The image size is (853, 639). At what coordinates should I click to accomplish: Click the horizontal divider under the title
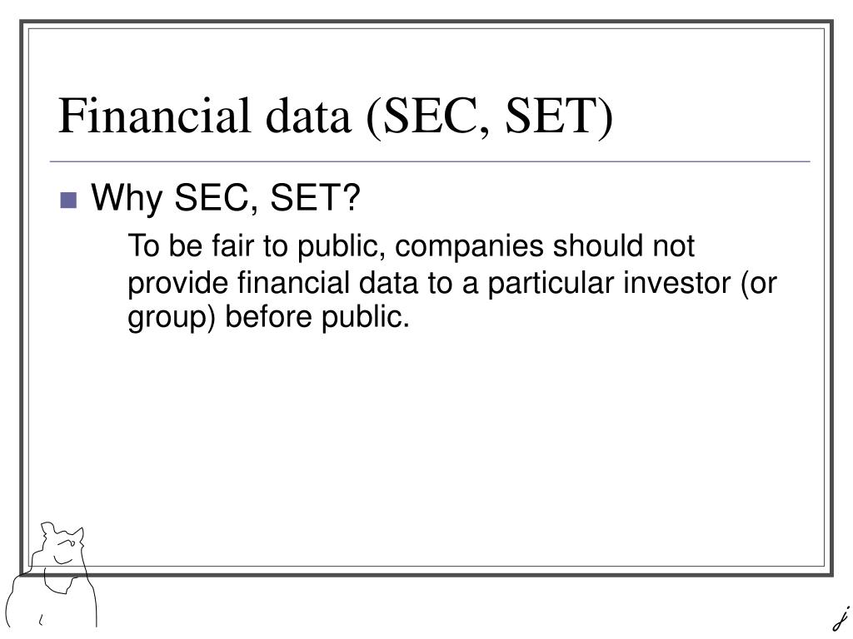coord(430,161)
